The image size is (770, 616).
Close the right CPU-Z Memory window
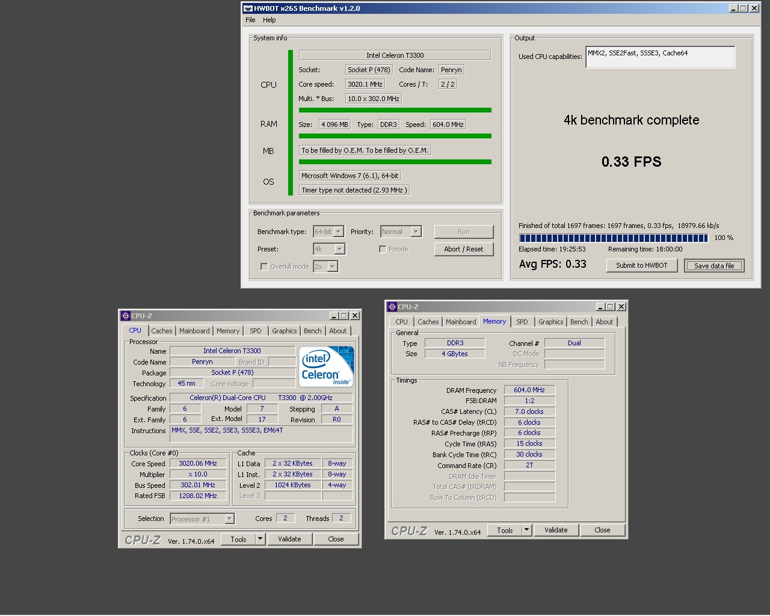tap(621, 307)
